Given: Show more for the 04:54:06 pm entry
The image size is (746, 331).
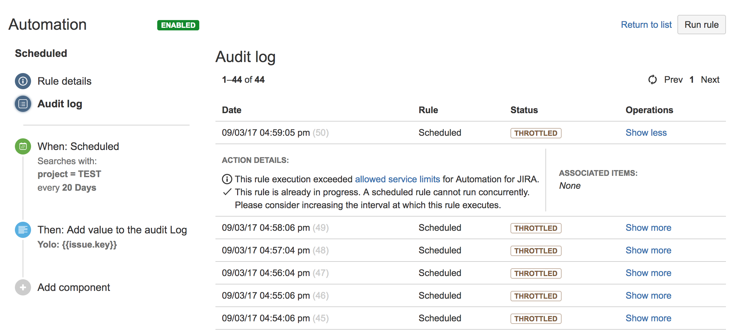Looking at the screenshot, I should point(648,318).
